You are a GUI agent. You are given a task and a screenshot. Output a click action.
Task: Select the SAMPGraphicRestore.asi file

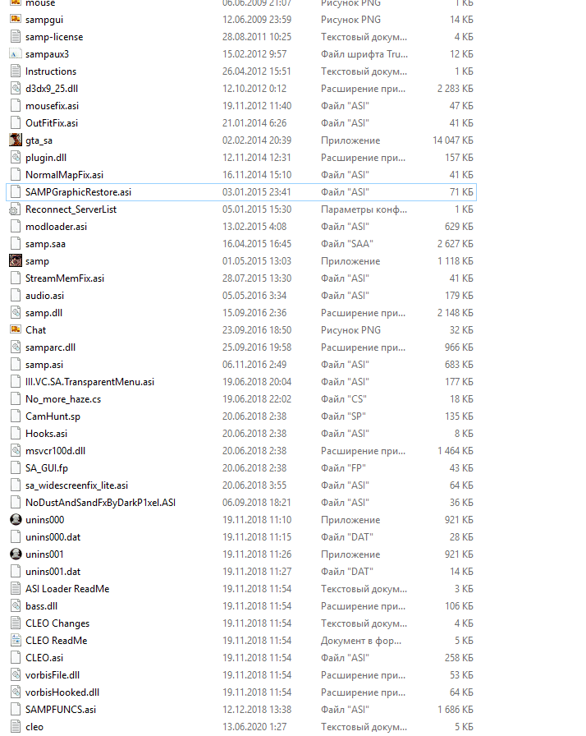78,192
